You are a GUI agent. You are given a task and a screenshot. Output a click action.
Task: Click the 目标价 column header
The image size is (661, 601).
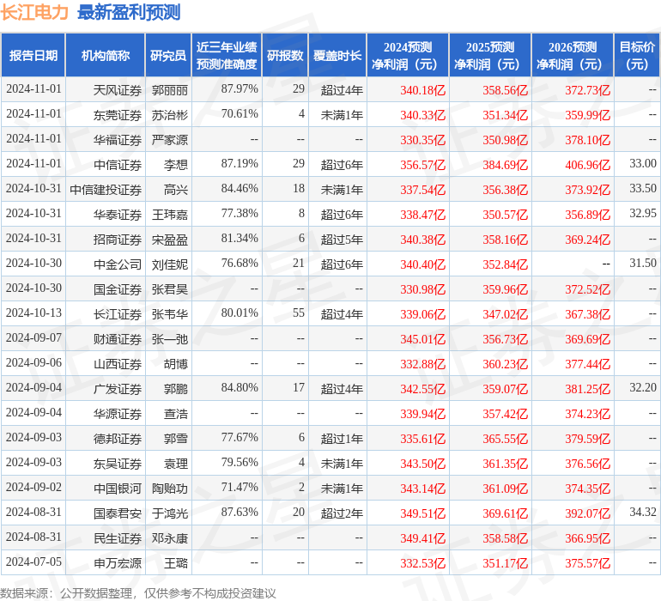coord(637,55)
